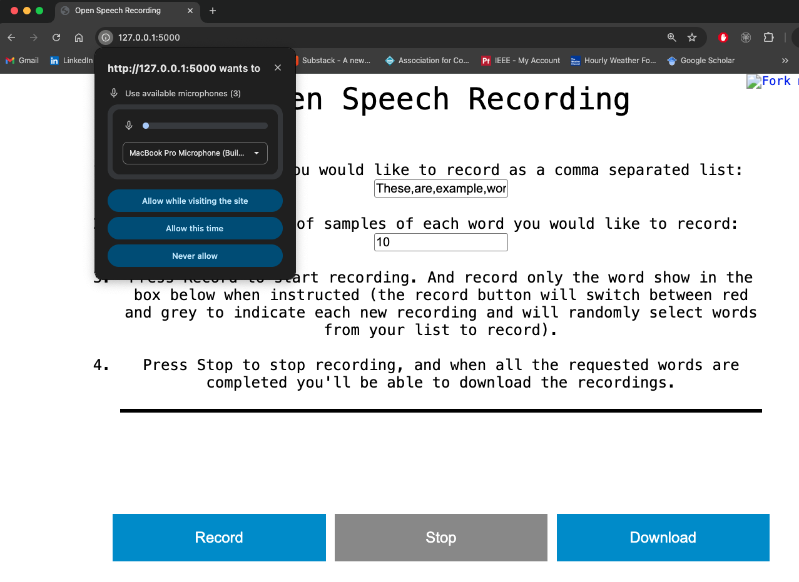Close the microphone permission popup

278,68
